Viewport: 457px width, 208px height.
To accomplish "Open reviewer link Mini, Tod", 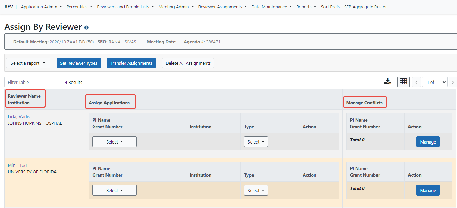I will (x=17, y=165).
